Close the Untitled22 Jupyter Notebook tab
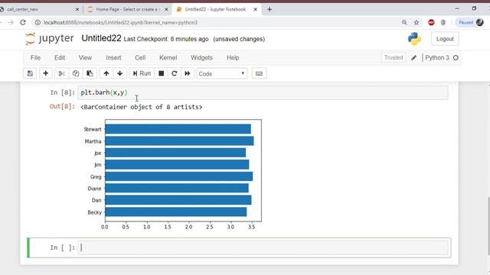The width and height of the screenshot is (490, 275). click(x=255, y=9)
